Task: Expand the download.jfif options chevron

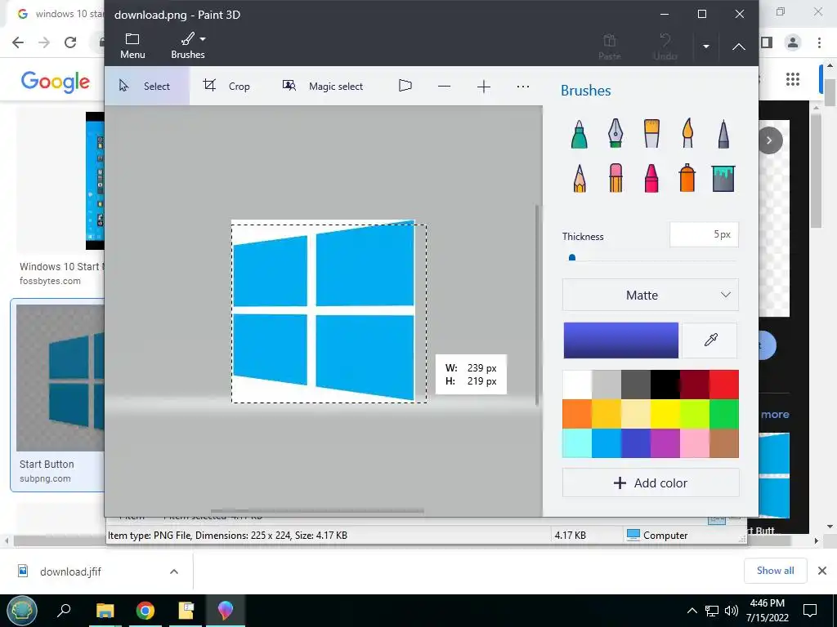Action: click(x=173, y=571)
